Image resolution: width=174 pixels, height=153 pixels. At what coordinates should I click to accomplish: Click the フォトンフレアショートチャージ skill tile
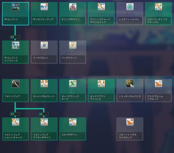(16, 129)
